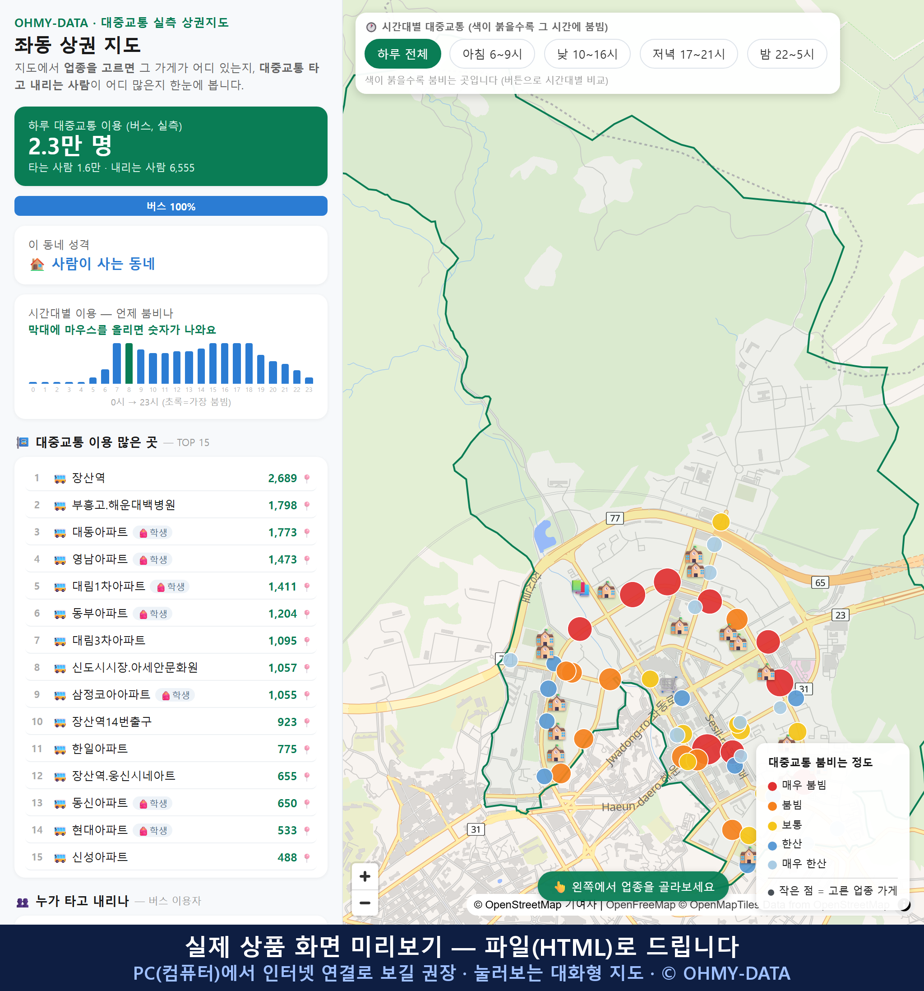924x991 pixels.
Task: Click the pin icon for 동부아파트
Action: [x=307, y=614]
